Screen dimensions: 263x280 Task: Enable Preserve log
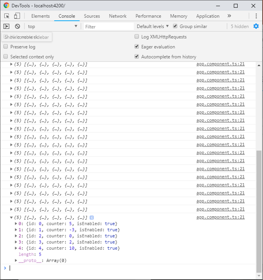pos(6,47)
